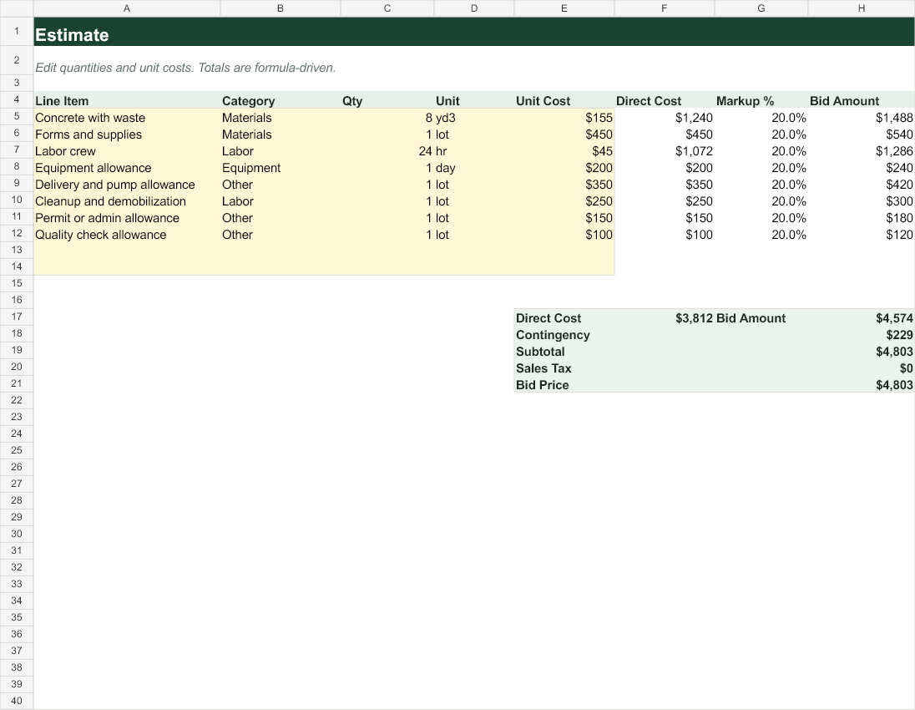The width and height of the screenshot is (915, 710).
Task: Click the 24 hr unit cell
Action: pyautogui.click(x=474, y=150)
